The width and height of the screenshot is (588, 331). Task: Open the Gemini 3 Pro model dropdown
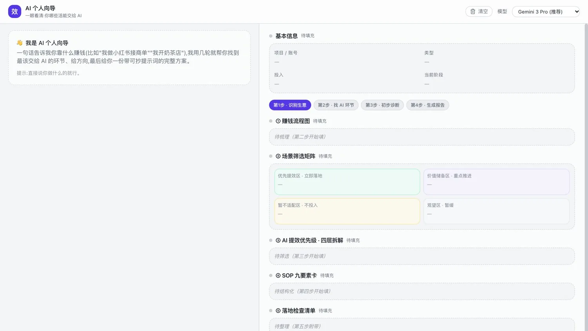(546, 11)
